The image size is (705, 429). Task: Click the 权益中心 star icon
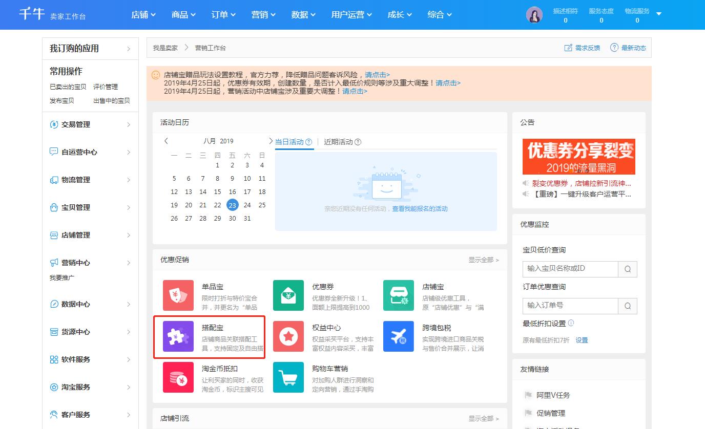pos(288,337)
